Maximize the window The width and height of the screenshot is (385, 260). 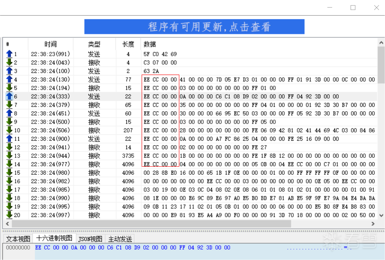353,8
